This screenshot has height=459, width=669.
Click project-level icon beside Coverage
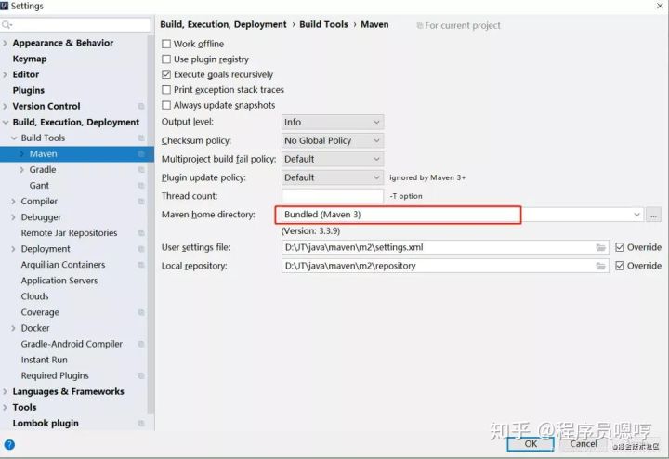pyautogui.click(x=141, y=312)
